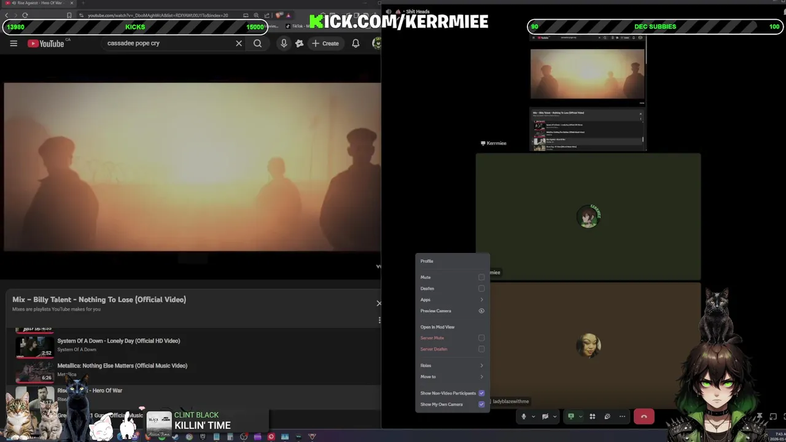Open the Discord soundboard icon
Viewport: 786px width, 442px height.
607,416
